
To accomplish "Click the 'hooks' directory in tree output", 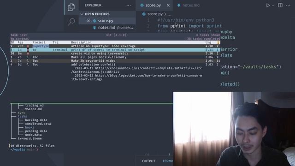I will click(x=29, y=127).
